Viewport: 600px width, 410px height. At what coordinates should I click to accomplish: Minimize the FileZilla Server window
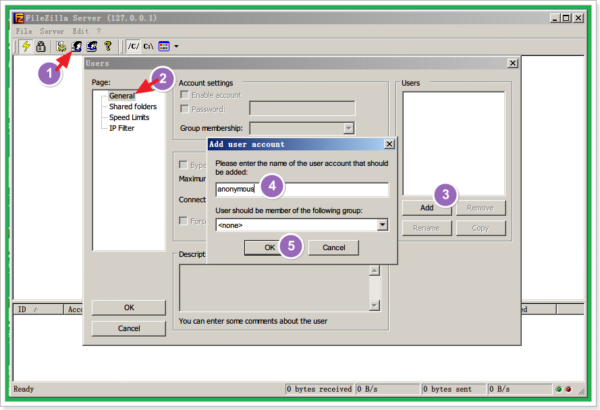555,18
